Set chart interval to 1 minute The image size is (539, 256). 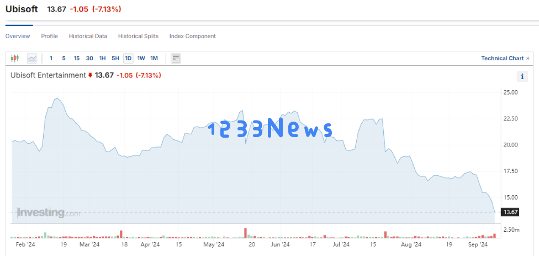[51, 58]
